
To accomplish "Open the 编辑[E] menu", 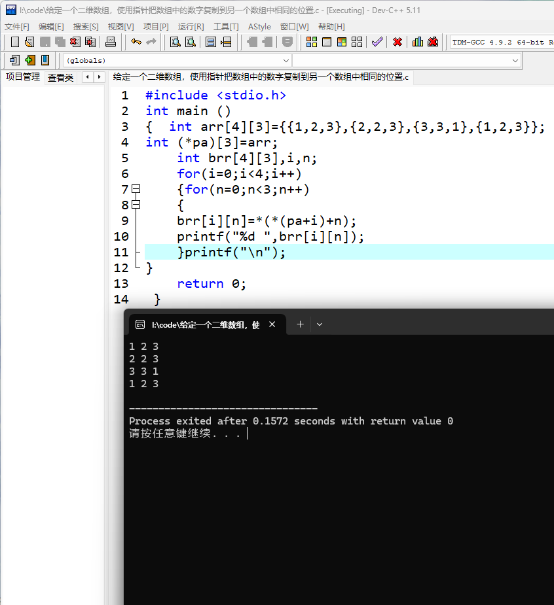I will 51,27.
